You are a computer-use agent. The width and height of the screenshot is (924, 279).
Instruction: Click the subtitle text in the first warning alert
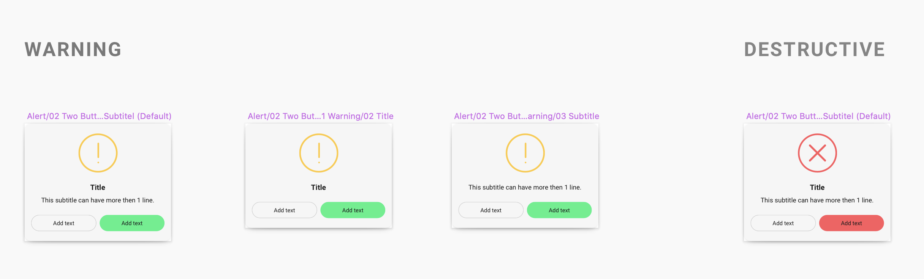tap(98, 200)
